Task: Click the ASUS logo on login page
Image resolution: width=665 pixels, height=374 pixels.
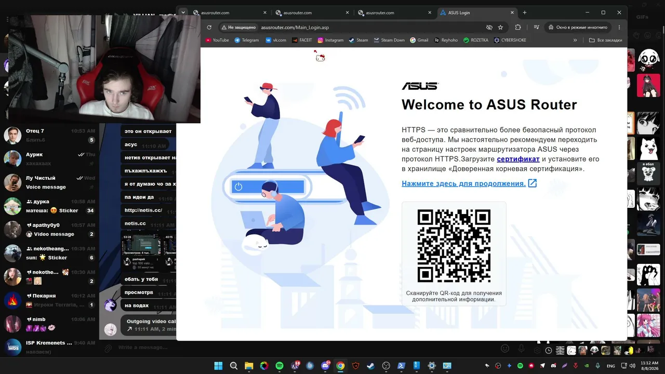Action: [x=420, y=86]
